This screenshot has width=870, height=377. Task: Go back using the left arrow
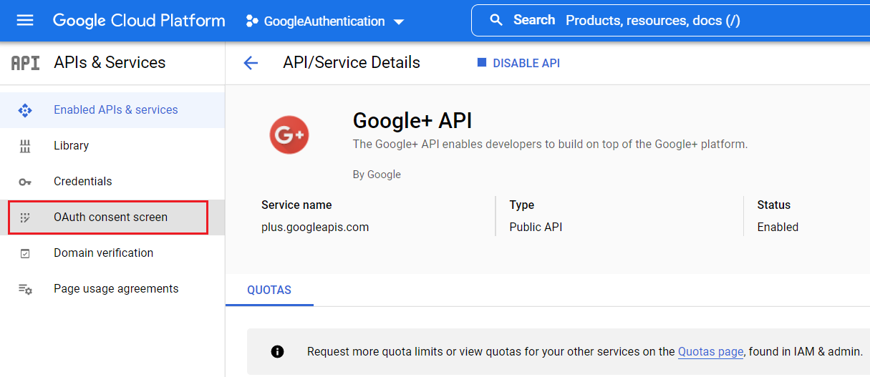251,63
